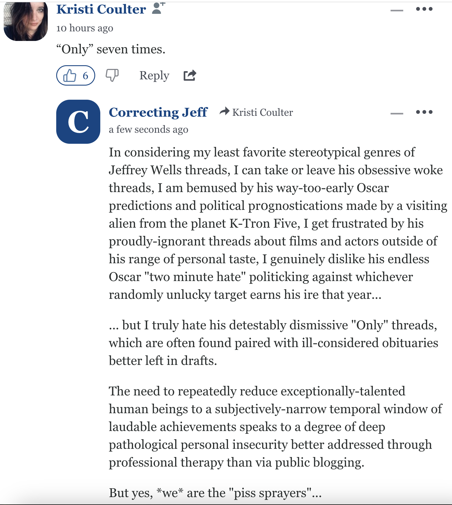Collapse Kristi Coulter's comment with the dash
The width and height of the screenshot is (452, 505).
(397, 10)
